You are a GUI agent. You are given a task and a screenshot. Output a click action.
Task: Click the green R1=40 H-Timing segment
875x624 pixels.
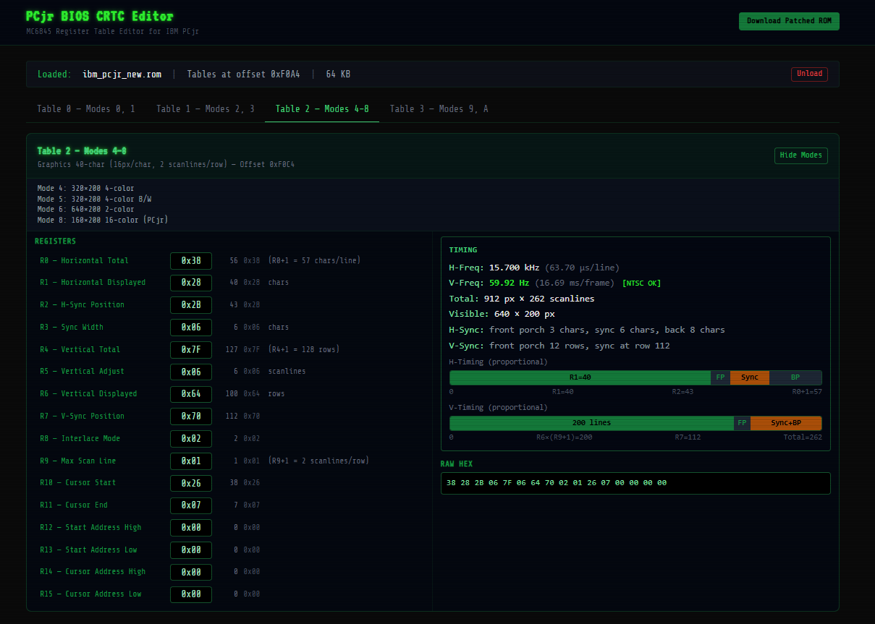point(580,377)
